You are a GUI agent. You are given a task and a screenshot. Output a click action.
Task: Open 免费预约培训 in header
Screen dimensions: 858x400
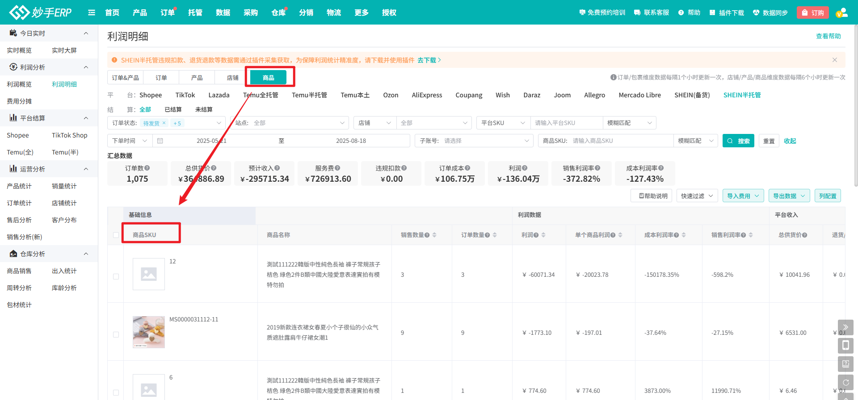pos(602,12)
